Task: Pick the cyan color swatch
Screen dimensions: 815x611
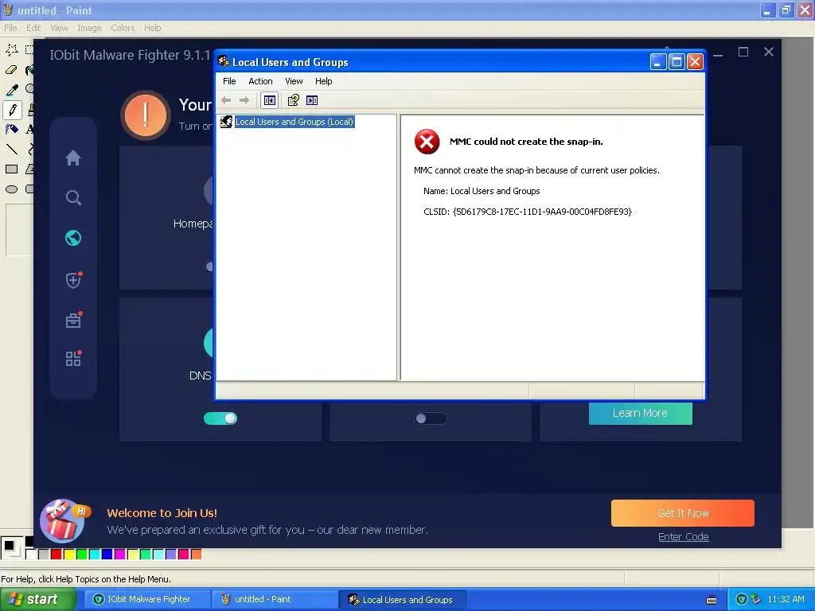Action: pos(95,555)
